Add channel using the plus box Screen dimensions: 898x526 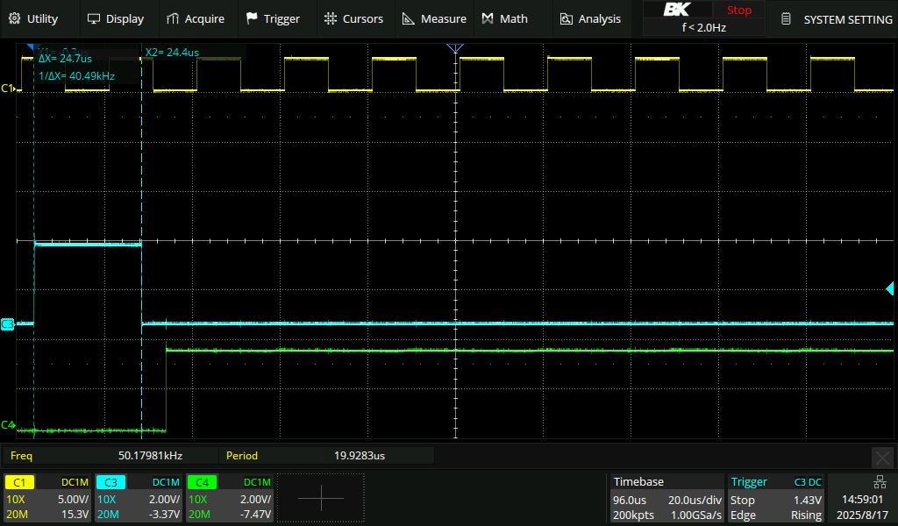(321, 498)
